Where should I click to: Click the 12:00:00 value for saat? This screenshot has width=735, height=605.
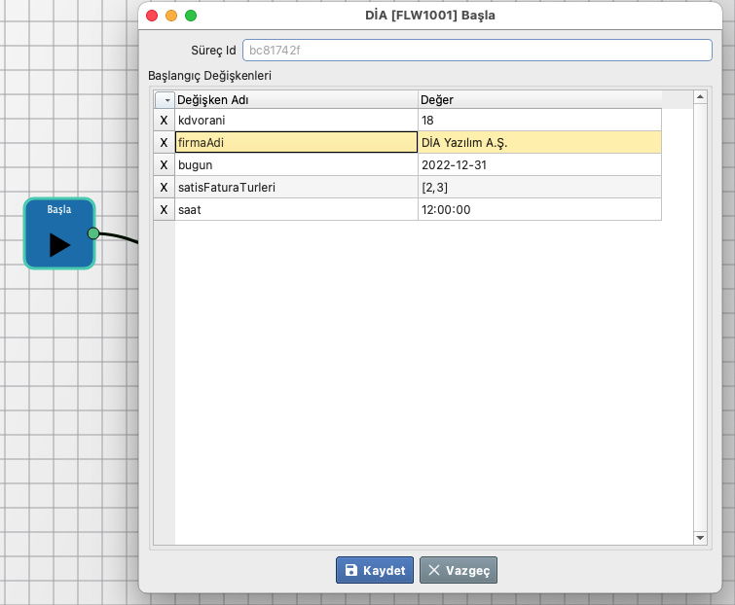click(538, 209)
